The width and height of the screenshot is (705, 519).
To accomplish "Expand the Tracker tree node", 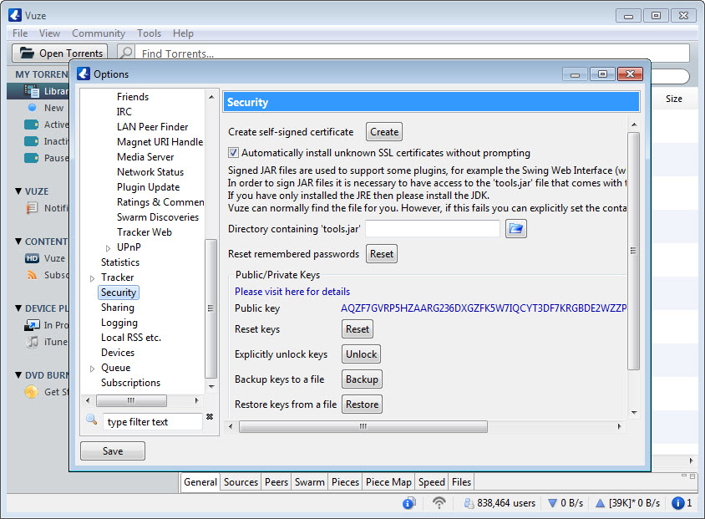I will click(x=92, y=277).
